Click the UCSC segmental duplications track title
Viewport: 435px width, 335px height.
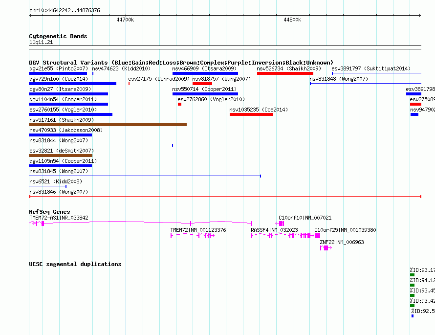pos(75,264)
